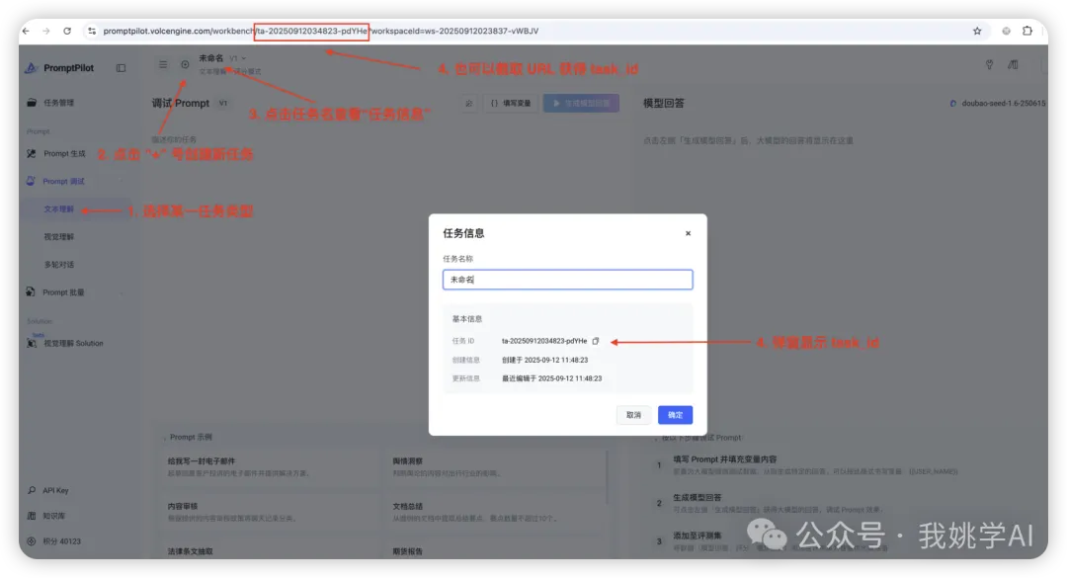Open 任务管理 in the sidebar
1067x578 pixels.
coord(58,103)
